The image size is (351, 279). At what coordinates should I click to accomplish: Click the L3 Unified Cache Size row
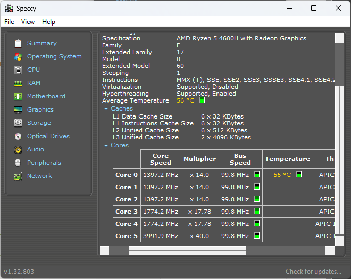tap(182, 137)
